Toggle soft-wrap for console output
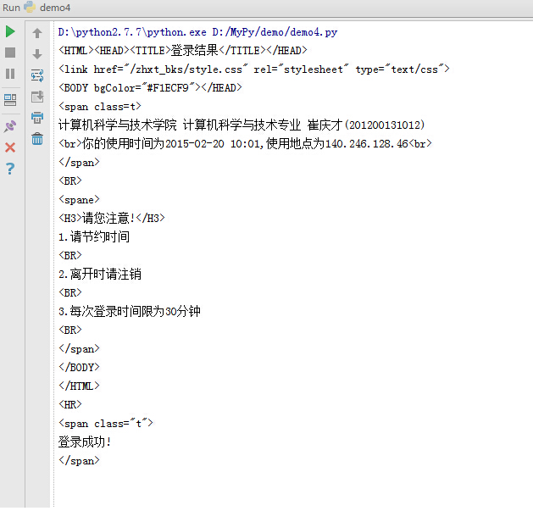533x511 pixels. [x=37, y=75]
